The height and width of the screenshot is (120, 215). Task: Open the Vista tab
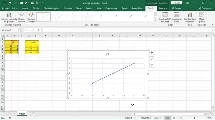tap(99, 8)
